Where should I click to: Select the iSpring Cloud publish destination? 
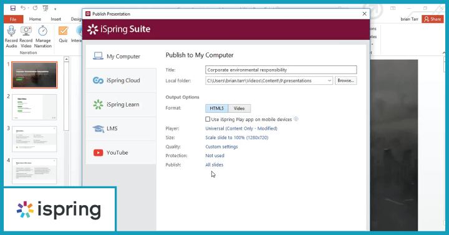coord(121,80)
